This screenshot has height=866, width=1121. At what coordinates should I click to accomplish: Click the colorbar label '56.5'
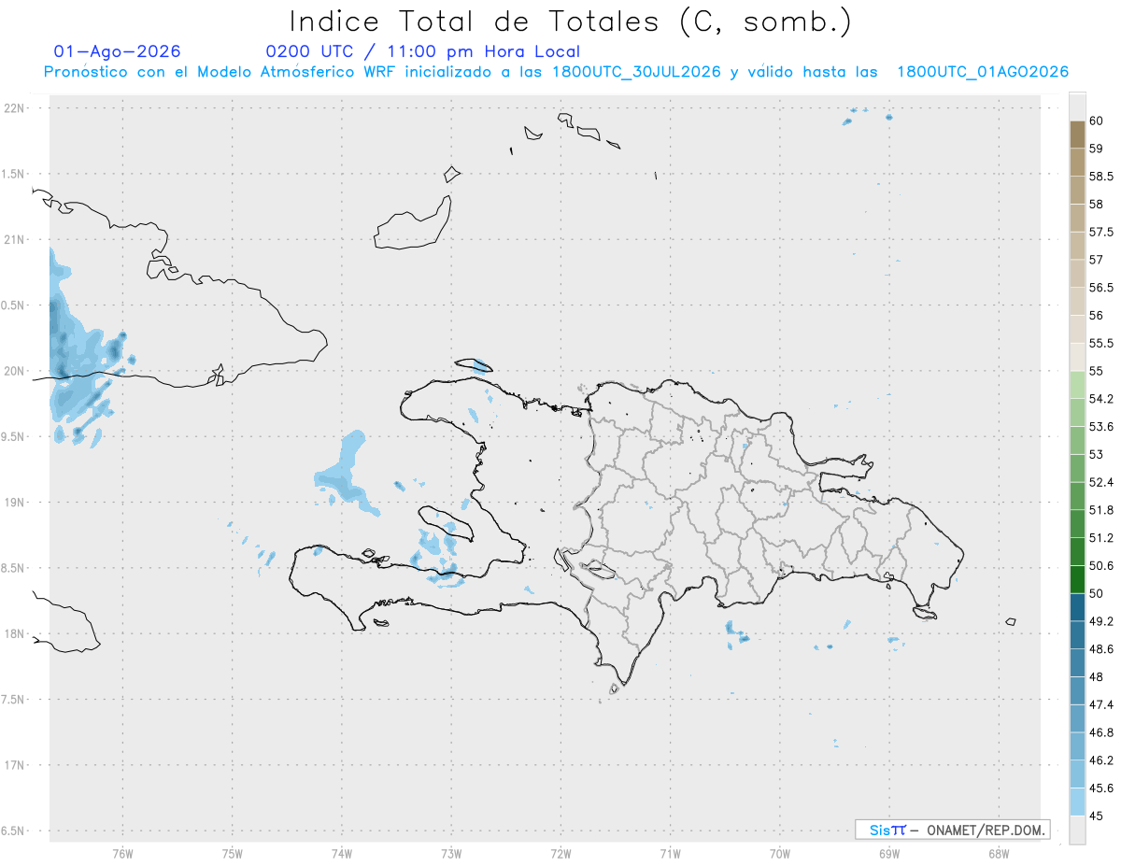tap(1101, 288)
